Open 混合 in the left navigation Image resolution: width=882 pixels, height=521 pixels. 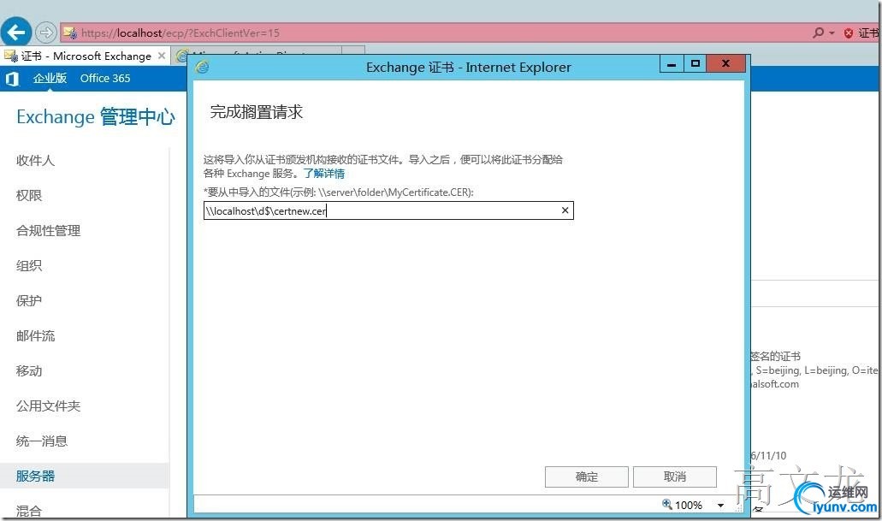pyautogui.click(x=29, y=511)
